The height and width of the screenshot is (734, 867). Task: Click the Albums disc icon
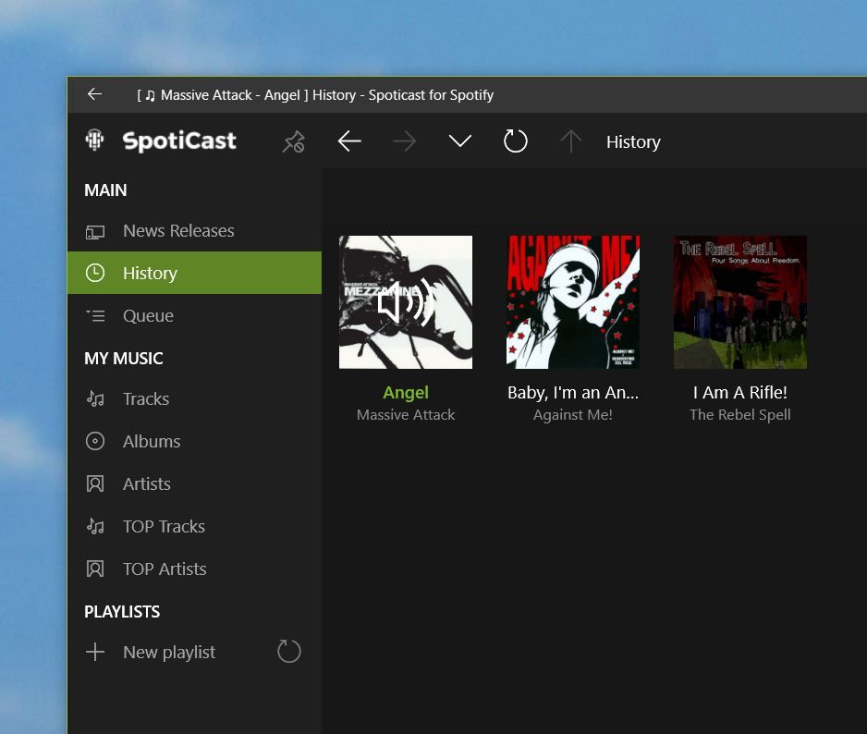coord(95,441)
